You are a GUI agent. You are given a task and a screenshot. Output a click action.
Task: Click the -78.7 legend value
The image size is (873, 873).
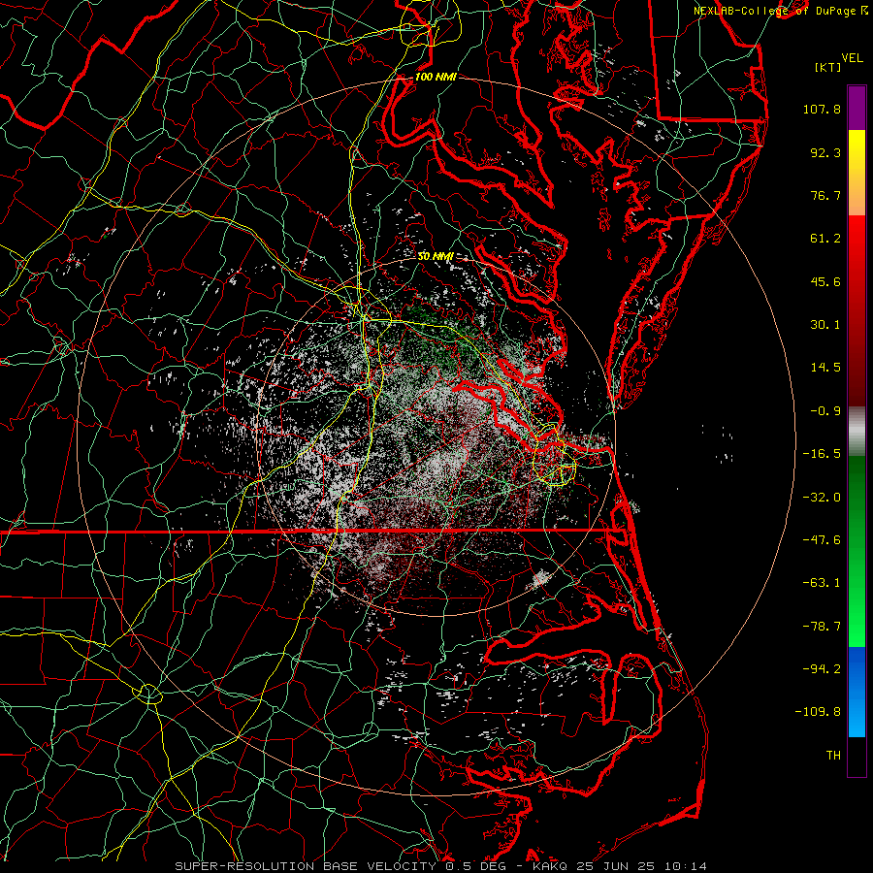(x=822, y=627)
